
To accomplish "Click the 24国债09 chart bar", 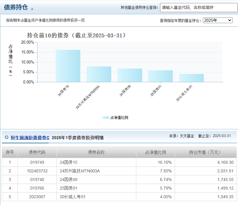I will [130, 75].
